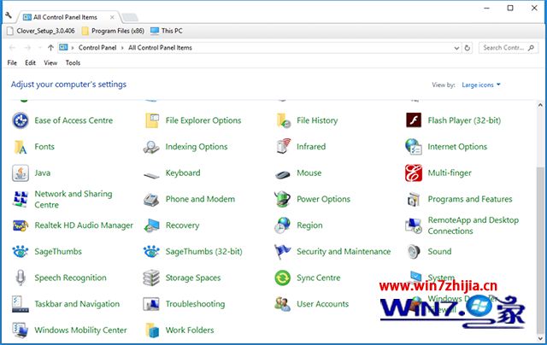Viewport: 547px width, 345px height.
Task: Click the Power Options label
Action: coord(323,199)
